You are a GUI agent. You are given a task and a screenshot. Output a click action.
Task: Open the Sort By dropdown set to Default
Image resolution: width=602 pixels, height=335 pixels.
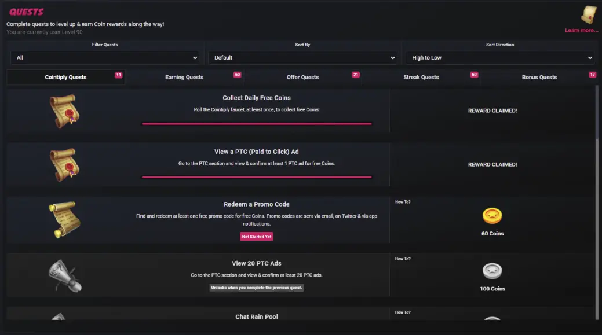(x=302, y=57)
